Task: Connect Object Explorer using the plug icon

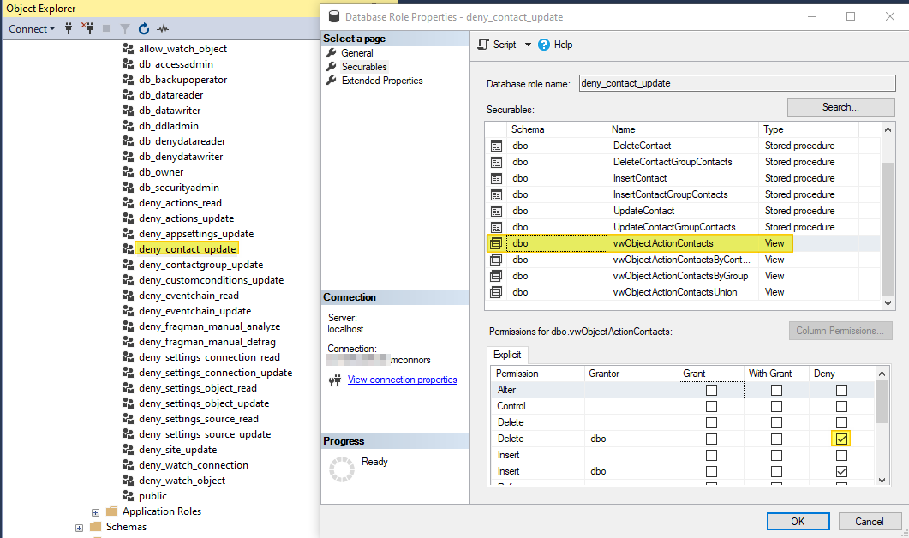Action: [x=69, y=28]
